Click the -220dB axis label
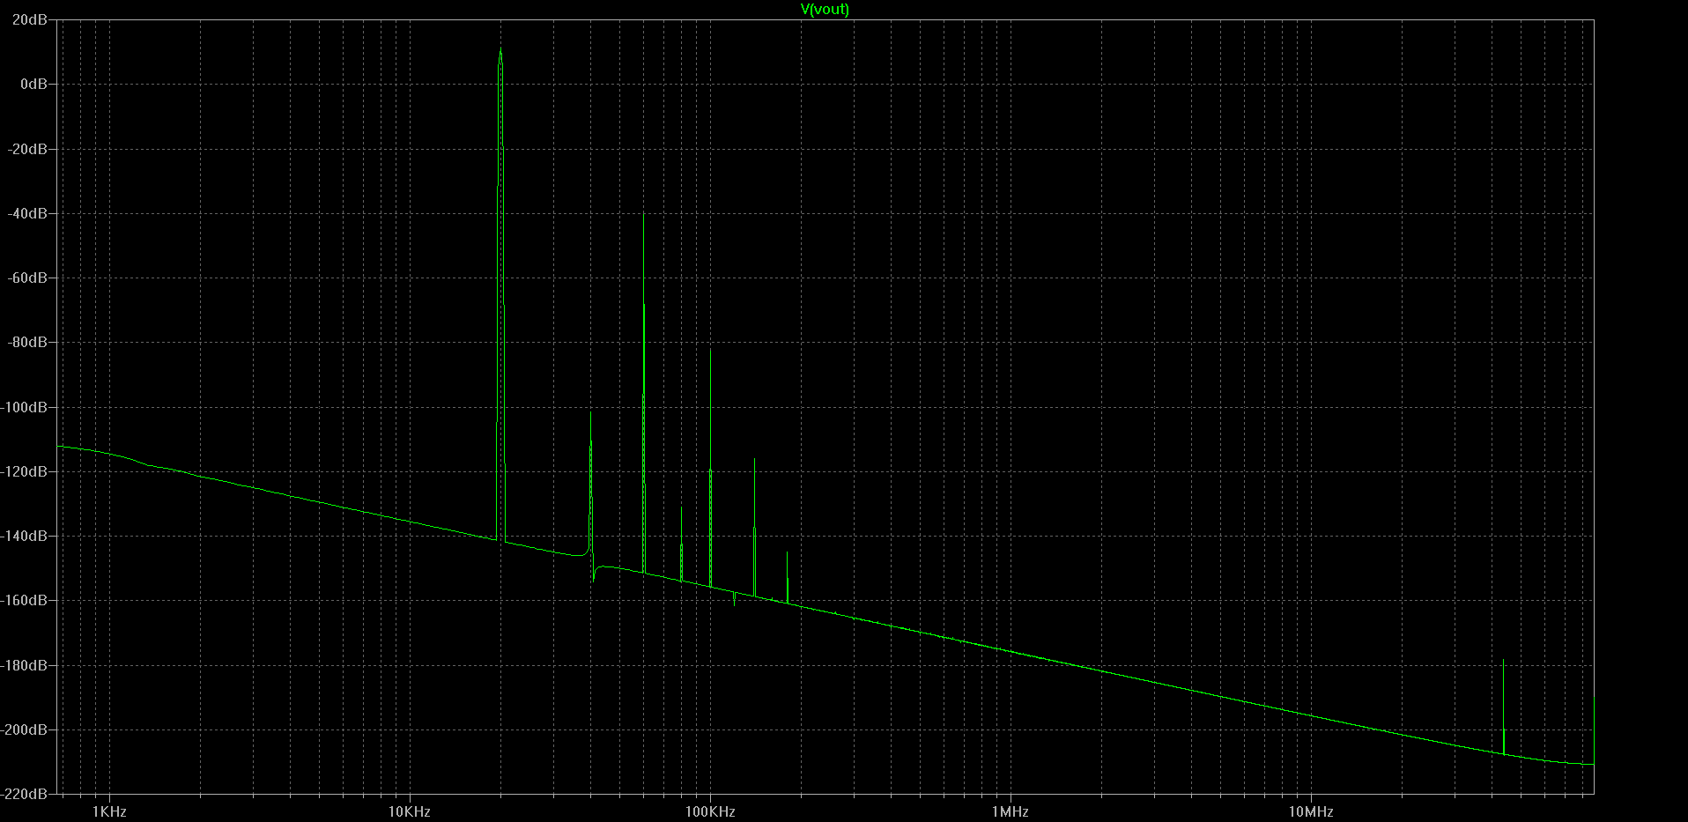This screenshot has width=1688, height=822. pyautogui.click(x=25, y=794)
